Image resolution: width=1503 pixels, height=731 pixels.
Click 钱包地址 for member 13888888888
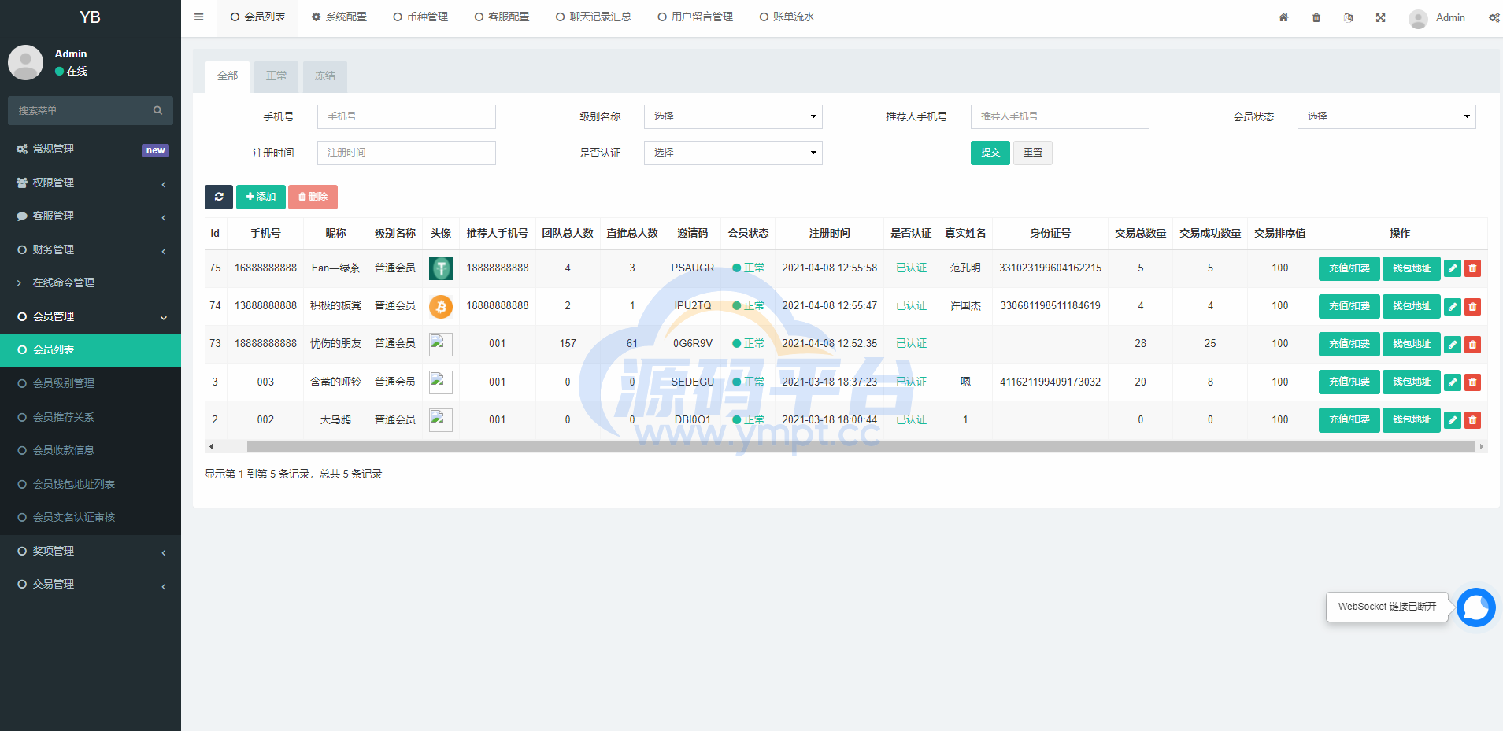click(1412, 306)
